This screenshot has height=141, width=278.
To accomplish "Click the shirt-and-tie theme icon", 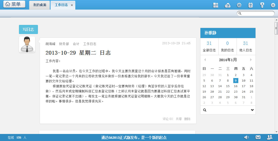I will click(x=250, y=5).
